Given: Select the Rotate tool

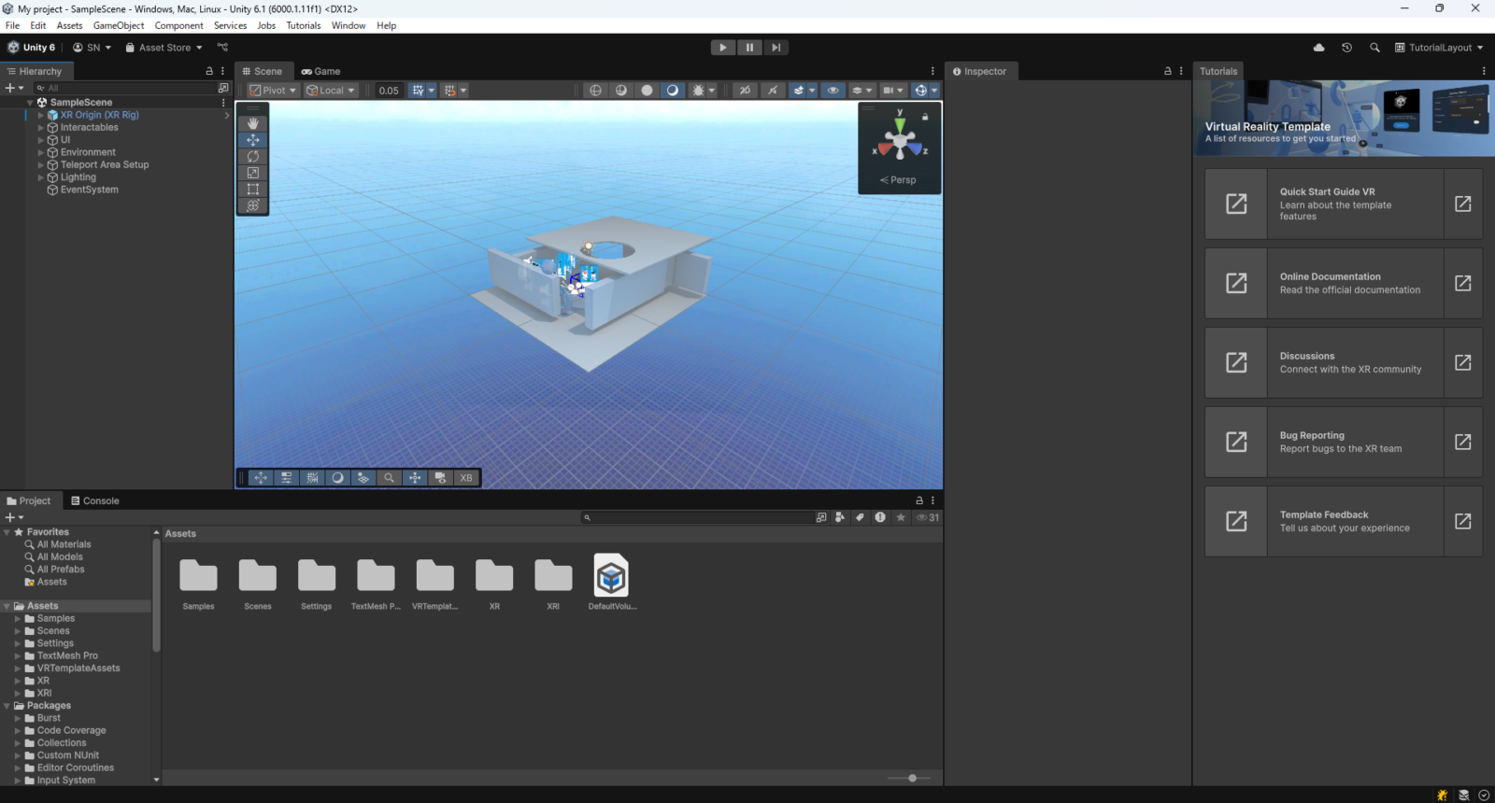Looking at the screenshot, I should 253,156.
